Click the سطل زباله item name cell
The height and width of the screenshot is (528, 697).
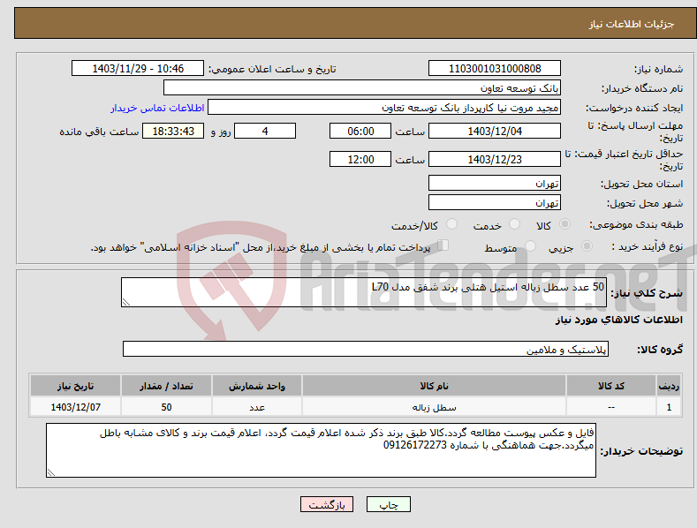click(434, 407)
